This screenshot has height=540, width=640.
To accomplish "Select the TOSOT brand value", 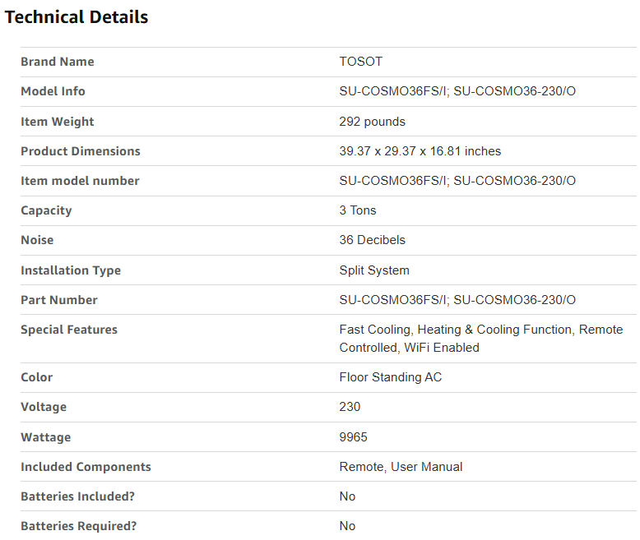I will tap(361, 62).
